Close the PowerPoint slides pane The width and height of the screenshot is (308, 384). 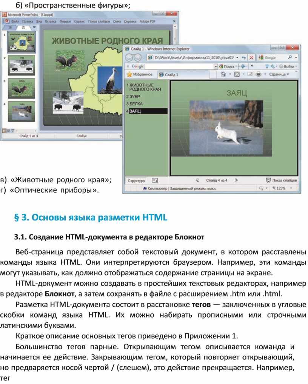pos(34,28)
